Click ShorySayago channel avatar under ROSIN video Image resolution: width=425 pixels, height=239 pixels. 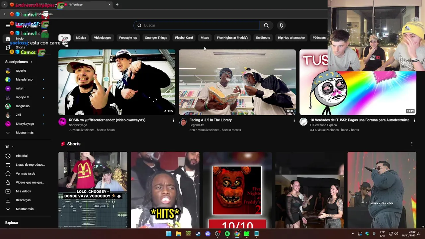tap(62, 122)
